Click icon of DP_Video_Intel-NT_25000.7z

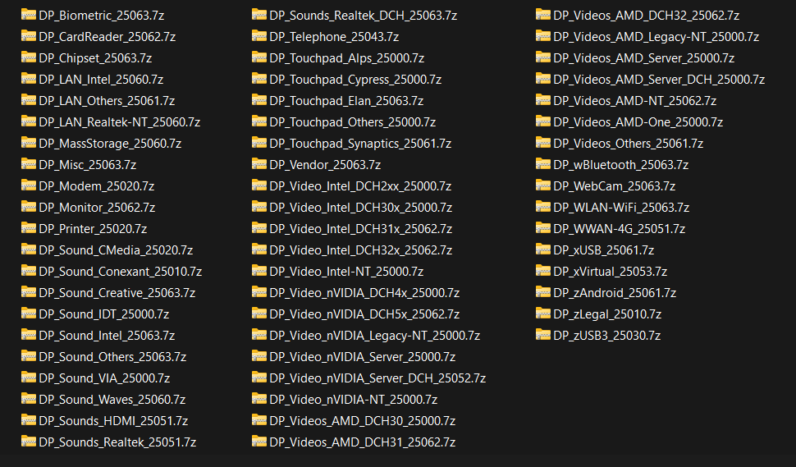[258, 270]
